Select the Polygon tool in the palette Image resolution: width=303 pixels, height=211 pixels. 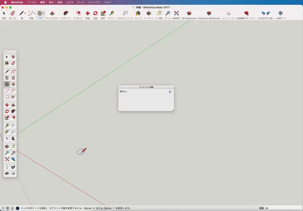point(13,84)
